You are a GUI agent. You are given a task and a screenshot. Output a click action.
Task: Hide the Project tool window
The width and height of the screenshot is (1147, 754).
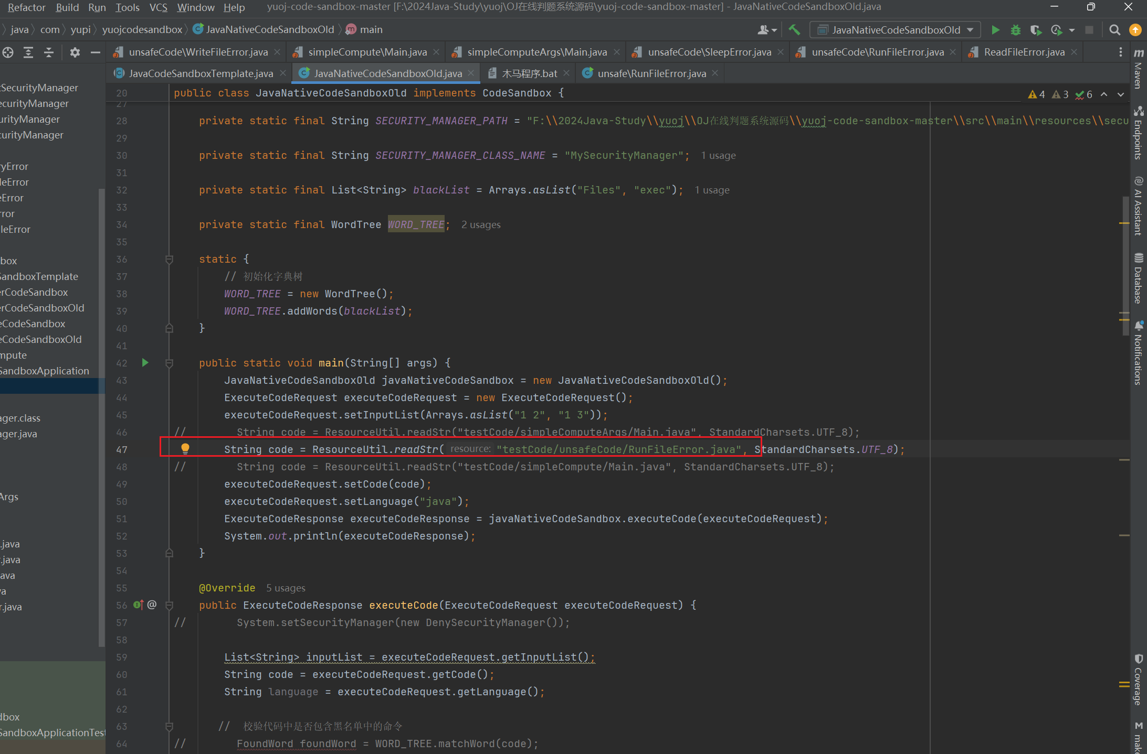[95, 52]
